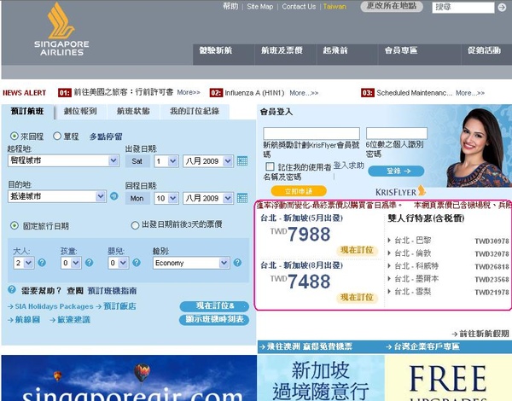This screenshot has width=512, height=401.
Task: Click the 01 news alert badge
Action: [65, 93]
